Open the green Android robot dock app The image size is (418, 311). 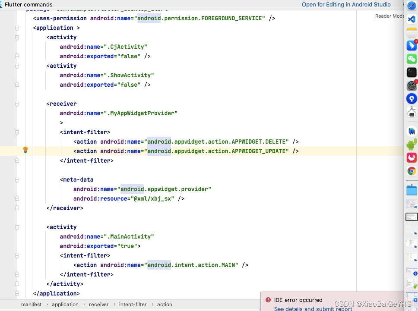tap(412, 145)
